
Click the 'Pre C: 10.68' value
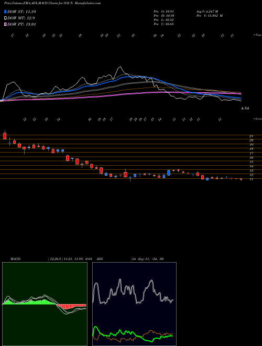[x=163, y=24]
